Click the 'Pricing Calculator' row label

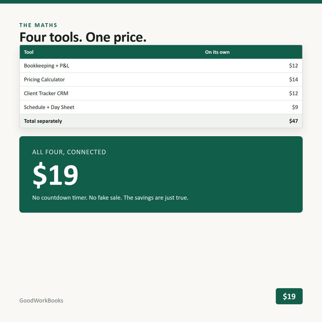[x=44, y=79]
